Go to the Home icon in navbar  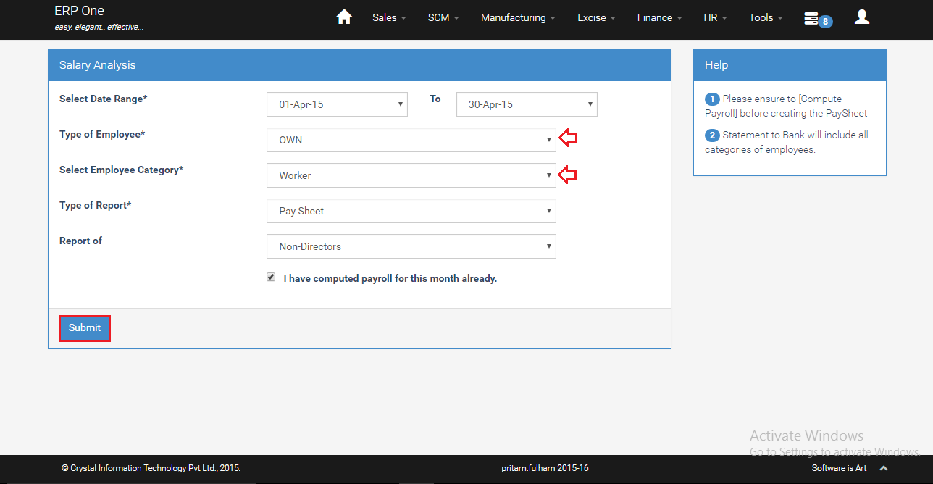click(x=344, y=17)
